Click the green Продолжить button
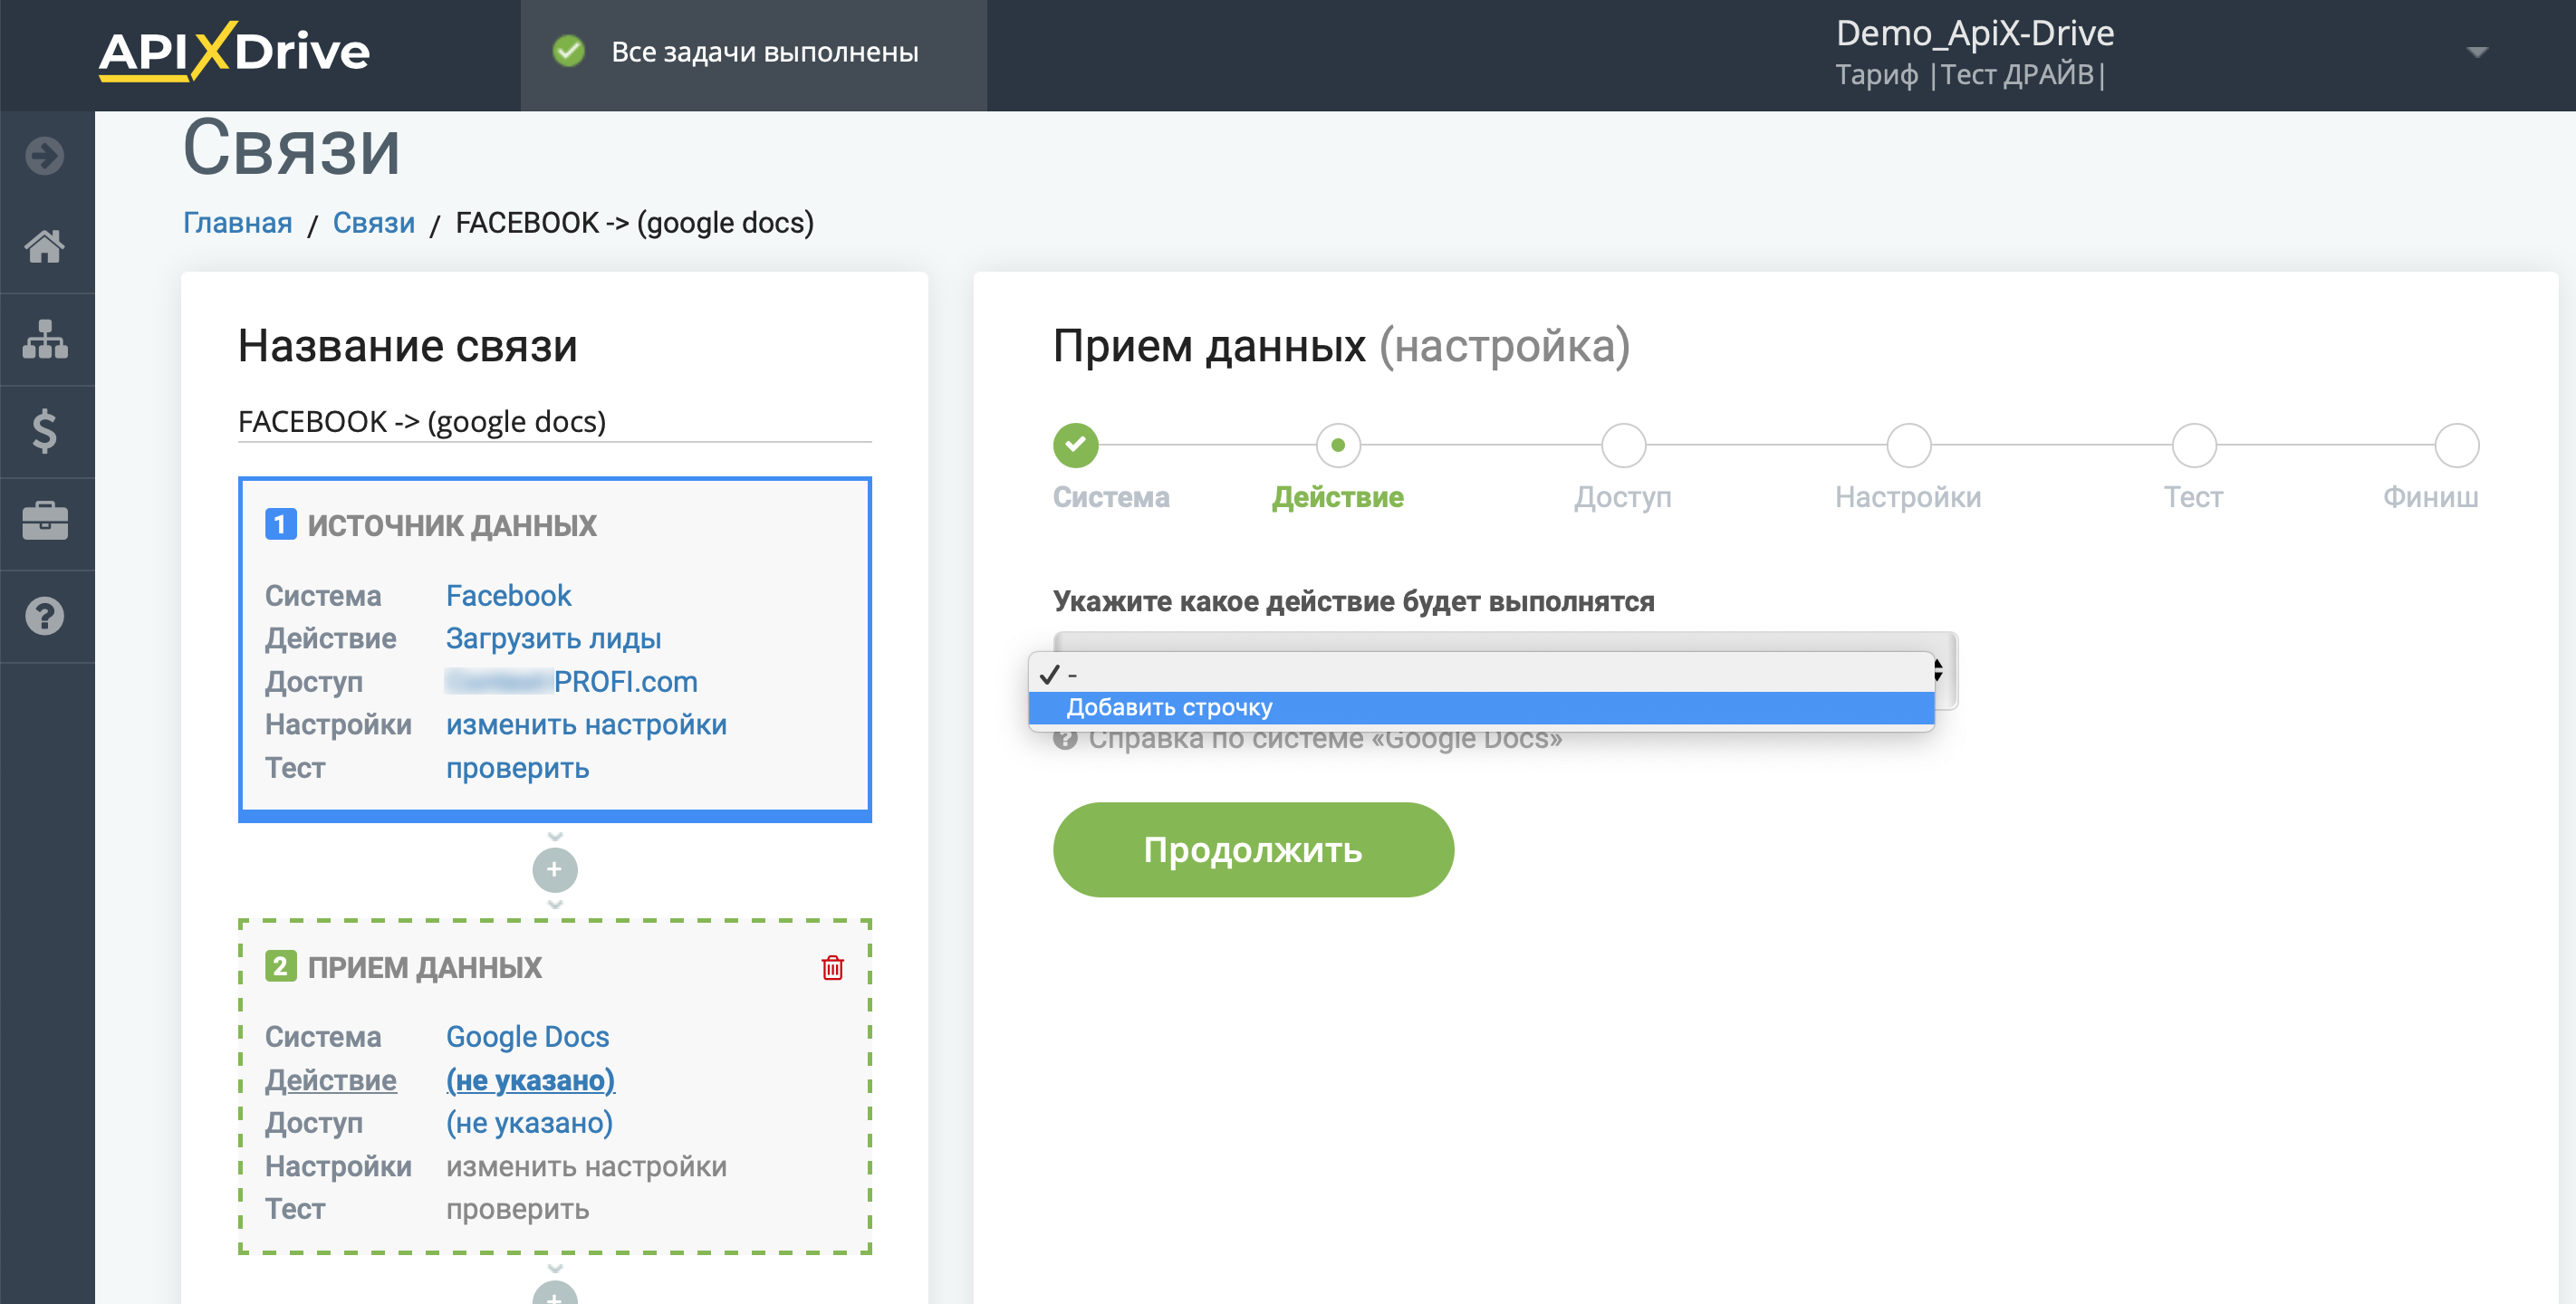 coord(1253,850)
